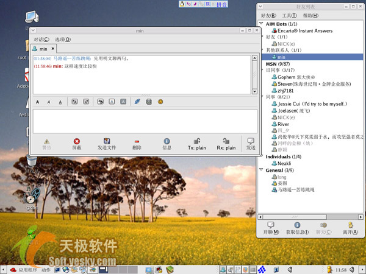The height and width of the screenshot is (274, 366).
Task: Click the underline text formatting icon
Action: (x=60, y=102)
